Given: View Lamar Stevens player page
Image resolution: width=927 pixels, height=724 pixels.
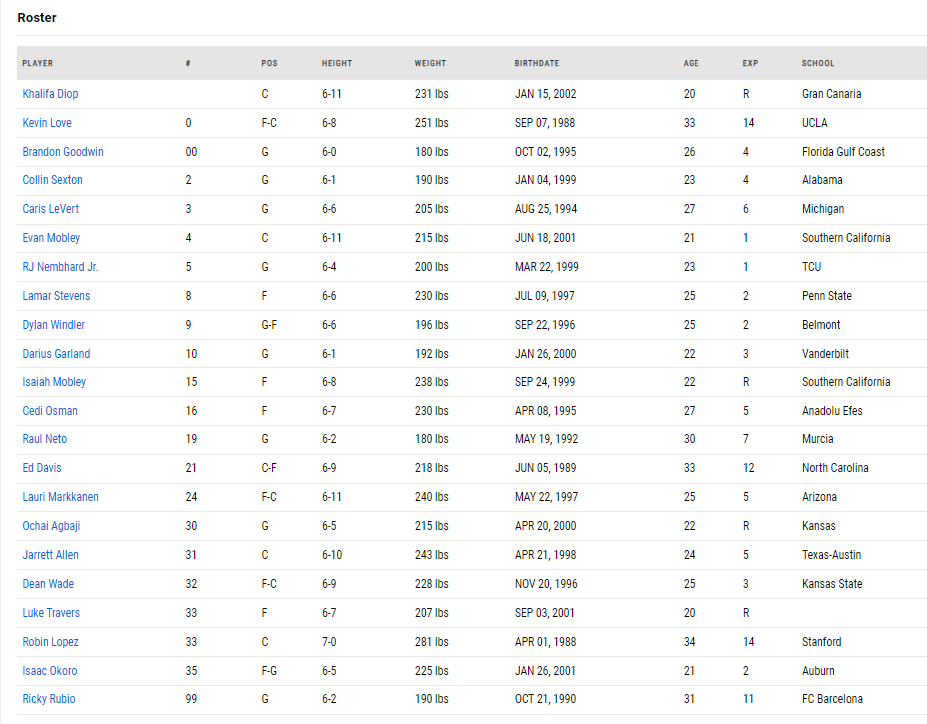Looking at the screenshot, I should click(x=56, y=296).
